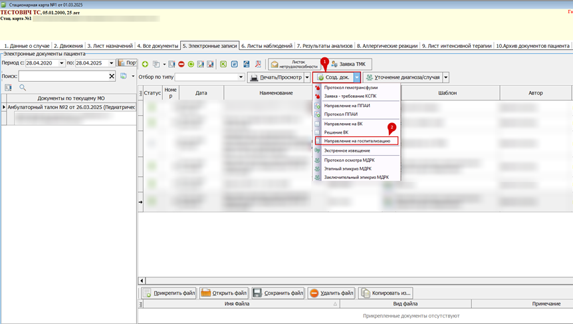Click the document with checkmark toolbar icon

[200, 64]
